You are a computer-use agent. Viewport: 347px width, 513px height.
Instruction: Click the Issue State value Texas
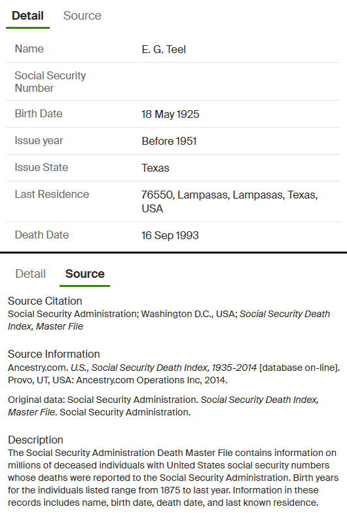point(155,168)
